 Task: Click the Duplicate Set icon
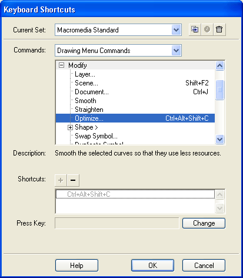point(195,29)
